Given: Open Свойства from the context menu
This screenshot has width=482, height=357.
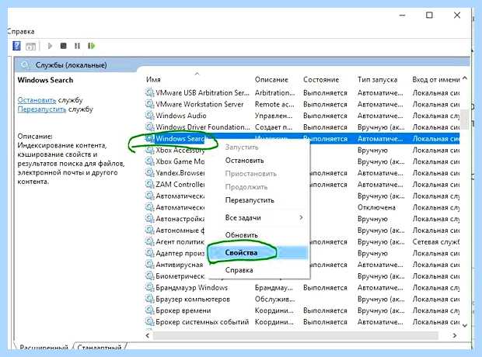Looking at the screenshot, I should [x=259, y=253].
